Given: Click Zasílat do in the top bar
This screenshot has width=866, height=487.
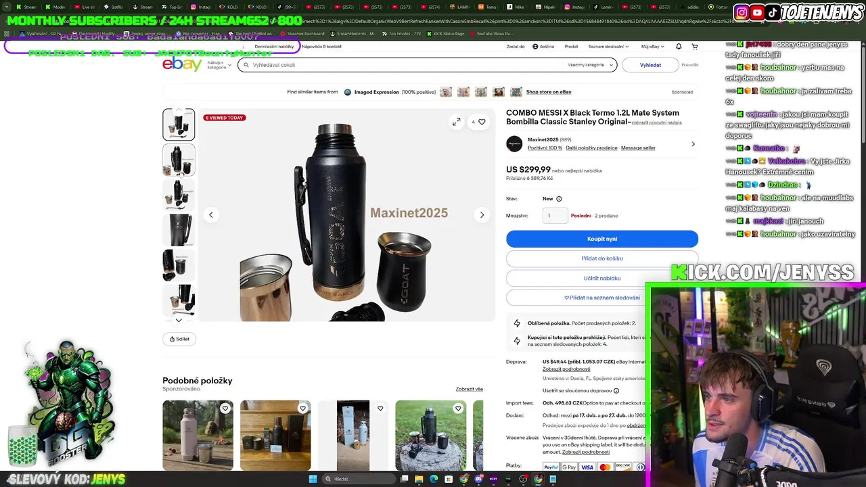Looking at the screenshot, I should (516, 47).
